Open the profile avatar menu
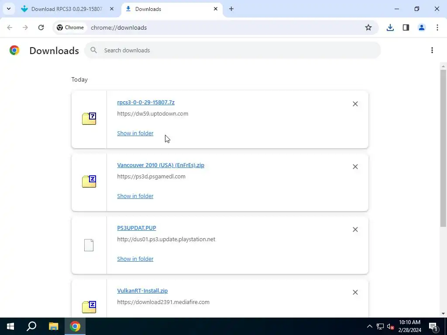Viewport: 447px width, 335px height. 422,27
